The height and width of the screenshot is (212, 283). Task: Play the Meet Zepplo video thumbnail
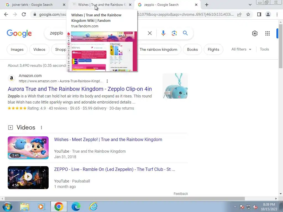pos(28,148)
